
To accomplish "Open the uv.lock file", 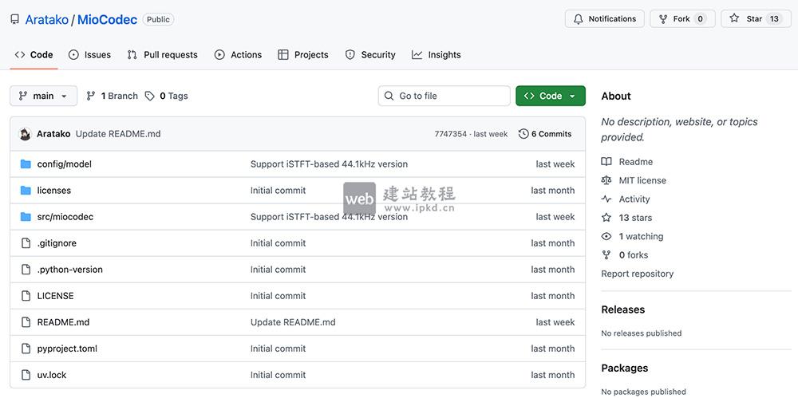I will pos(52,375).
